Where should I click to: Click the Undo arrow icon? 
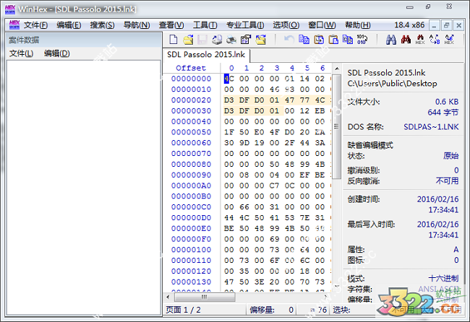pyautogui.click(x=289, y=40)
